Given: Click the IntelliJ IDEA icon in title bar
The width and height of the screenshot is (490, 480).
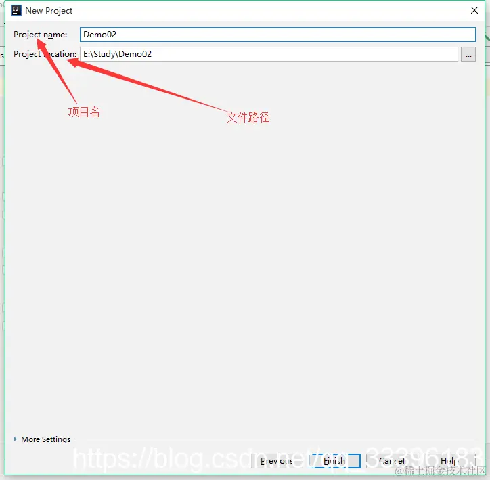Looking at the screenshot, I should pos(16,10).
